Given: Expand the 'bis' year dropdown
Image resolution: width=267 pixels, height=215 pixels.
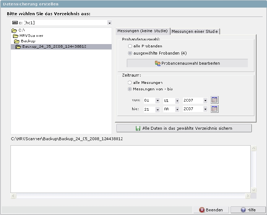Looking at the screenshot, I should click(x=205, y=109).
